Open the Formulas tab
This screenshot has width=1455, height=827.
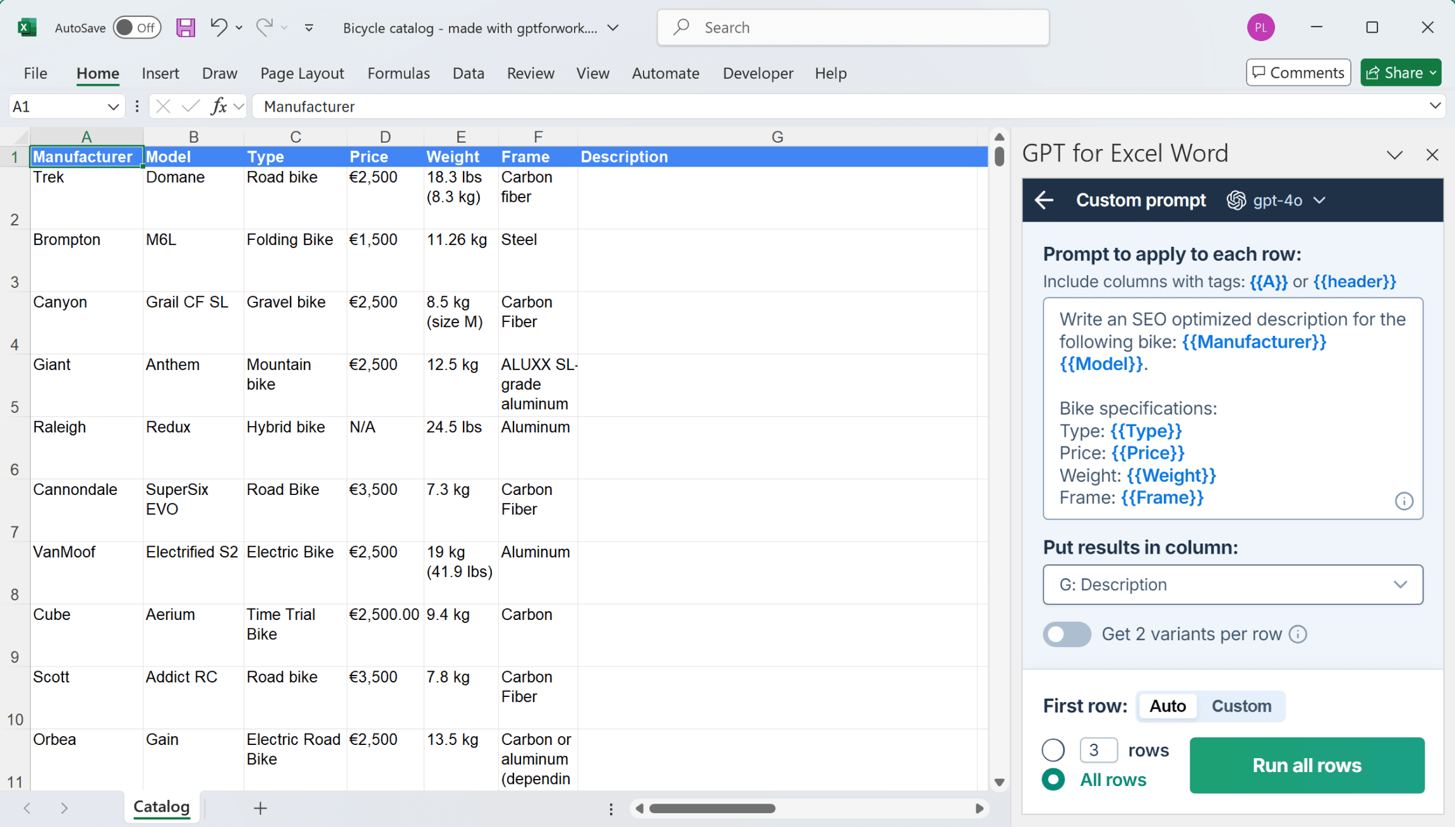398,73
